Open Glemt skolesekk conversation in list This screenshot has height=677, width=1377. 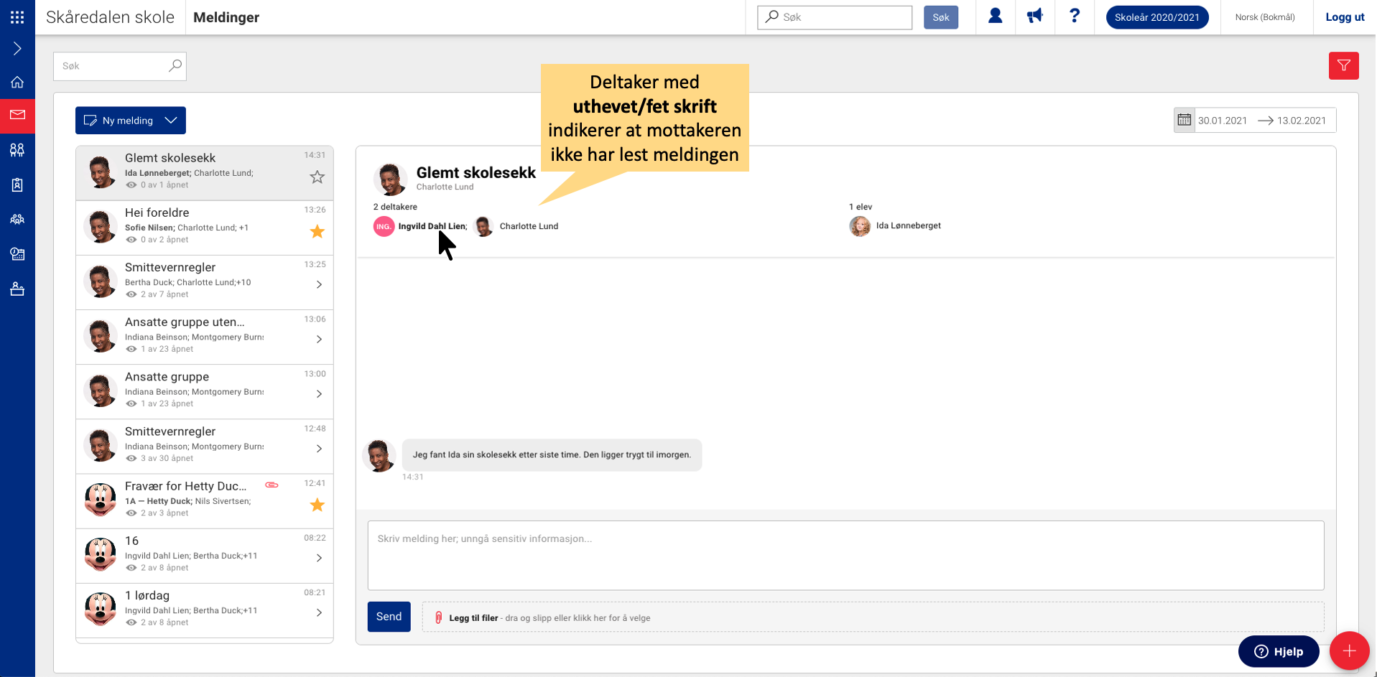tap(205, 174)
